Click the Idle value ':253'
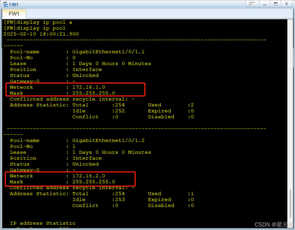Viewport: 295px width, 230px height. point(119,200)
